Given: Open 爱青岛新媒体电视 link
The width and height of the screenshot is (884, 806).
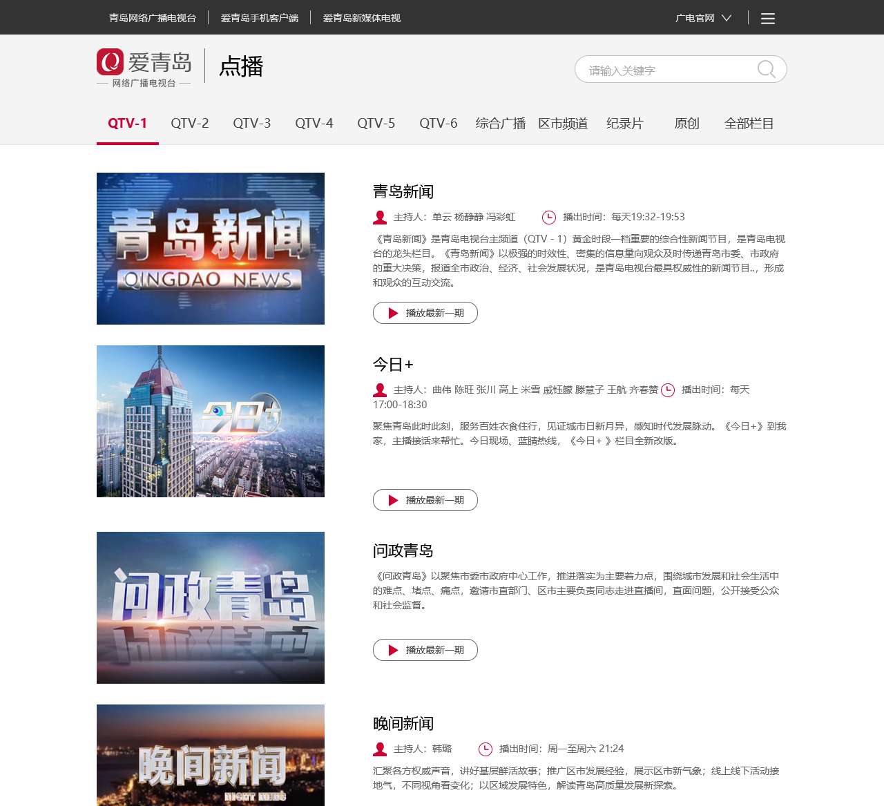Looking at the screenshot, I should [x=362, y=18].
